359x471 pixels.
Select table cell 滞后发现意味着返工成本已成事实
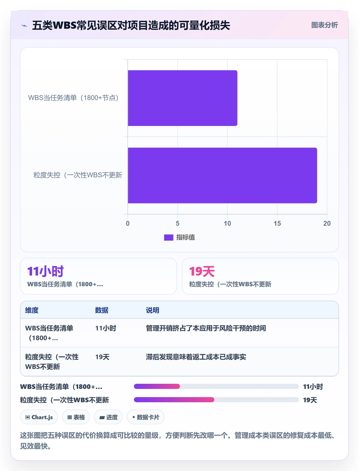[196, 357]
